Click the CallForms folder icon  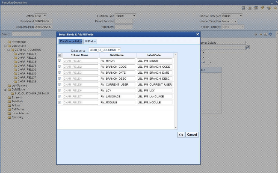tap(9, 109)
